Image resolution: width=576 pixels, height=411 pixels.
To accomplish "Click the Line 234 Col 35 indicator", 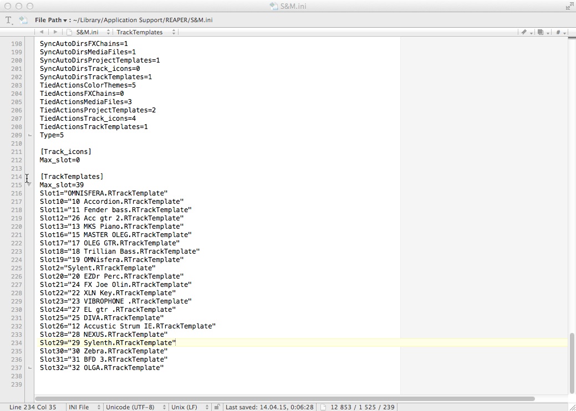I will tap(33, 407).
